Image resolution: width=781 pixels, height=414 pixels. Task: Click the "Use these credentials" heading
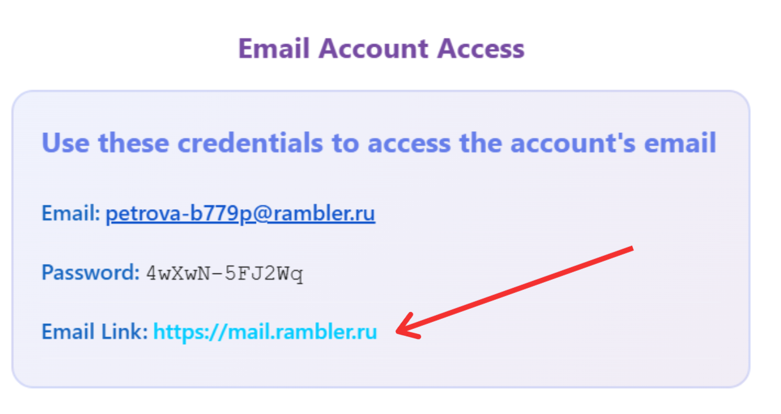tap(379, 143)
